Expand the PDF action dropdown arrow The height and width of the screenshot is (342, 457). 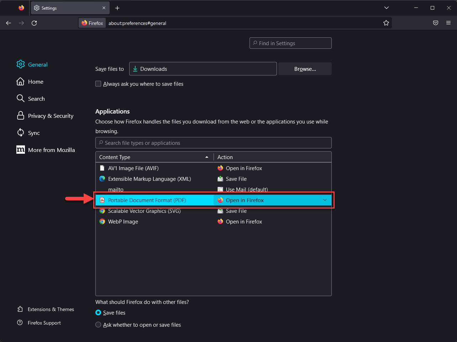pyautogui.click(x=325, y=200)
